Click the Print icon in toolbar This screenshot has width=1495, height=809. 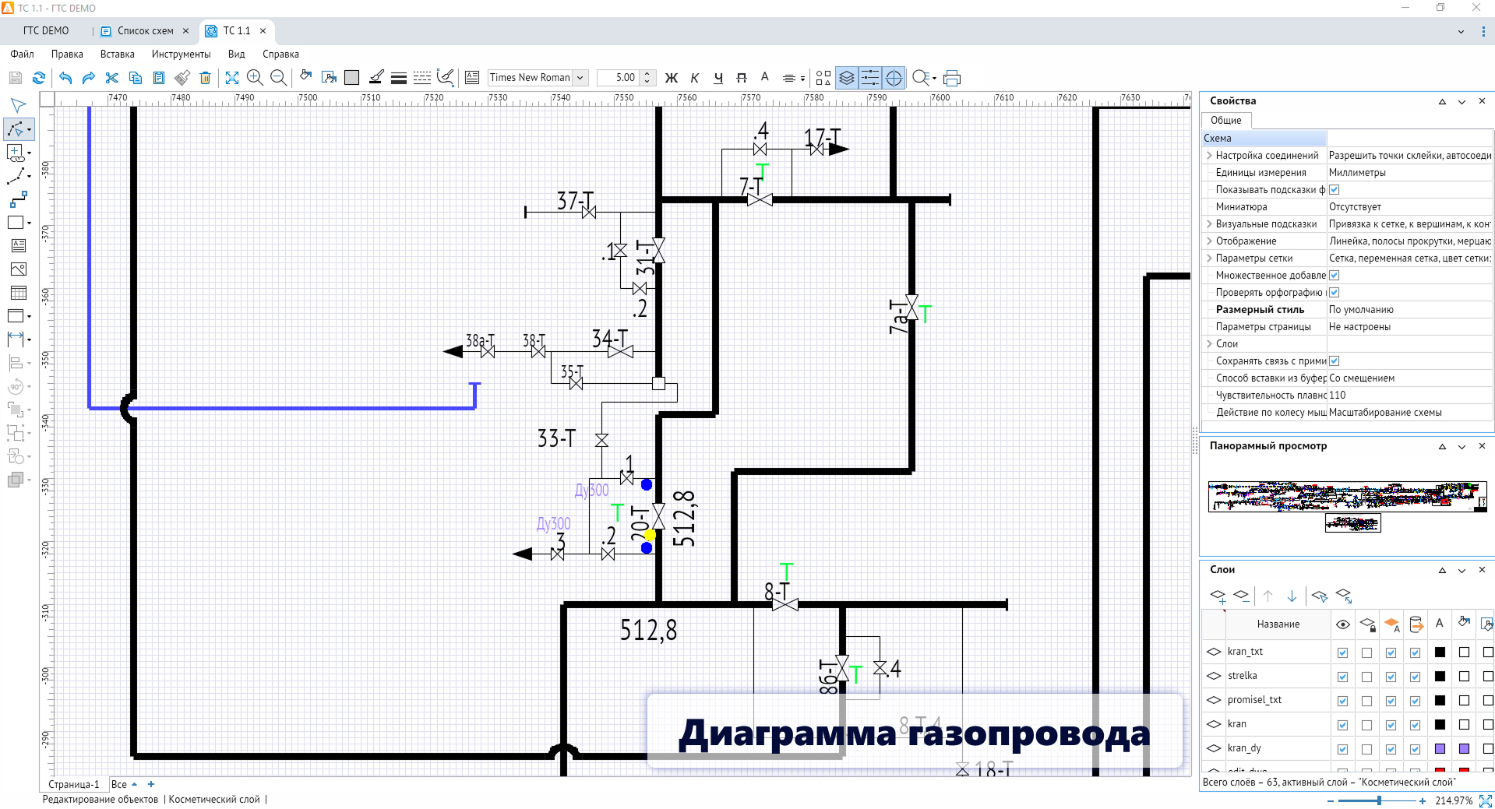point(952,78)
